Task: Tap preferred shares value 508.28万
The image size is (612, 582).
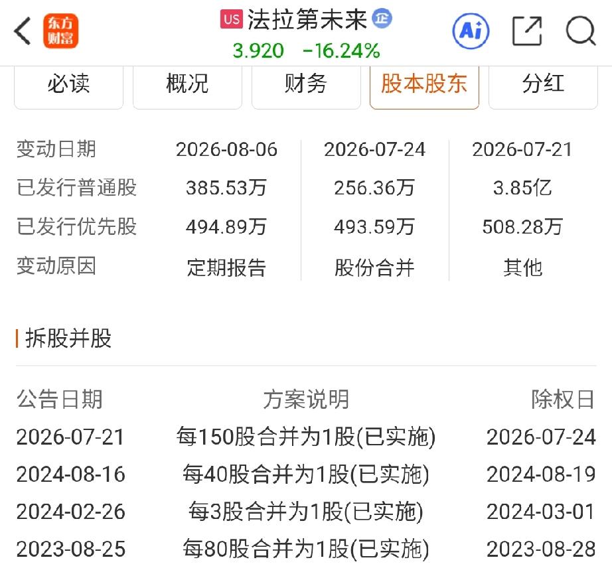Action: 522,227
